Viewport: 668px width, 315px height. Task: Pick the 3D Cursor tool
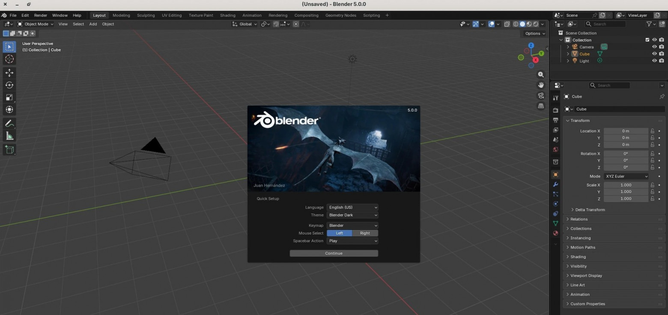coord(9,59)
